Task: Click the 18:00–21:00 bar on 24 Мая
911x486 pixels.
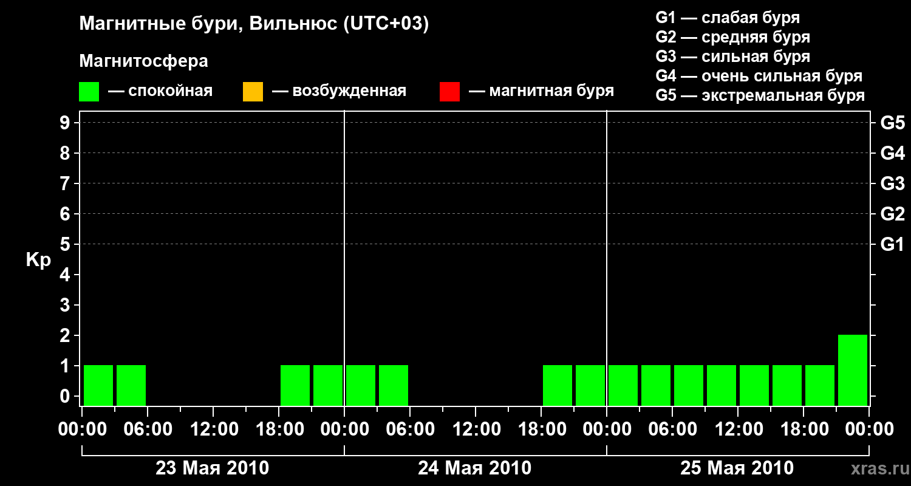Action: click(x=558, y=385)
